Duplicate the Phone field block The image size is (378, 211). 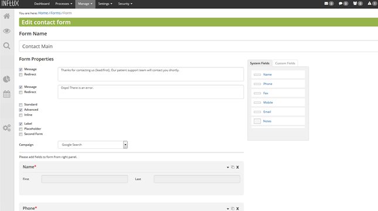(233, 209)
